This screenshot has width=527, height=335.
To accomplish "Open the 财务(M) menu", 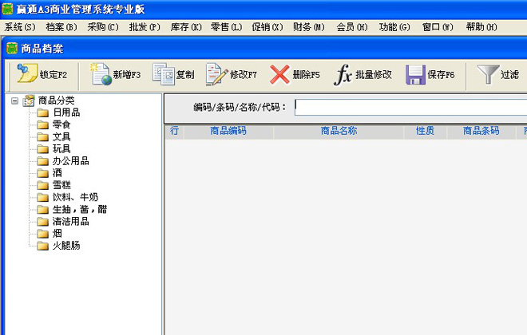I will 308,27.
